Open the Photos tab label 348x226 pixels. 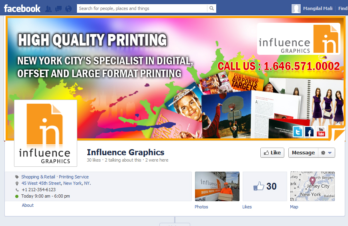[201, 207]
